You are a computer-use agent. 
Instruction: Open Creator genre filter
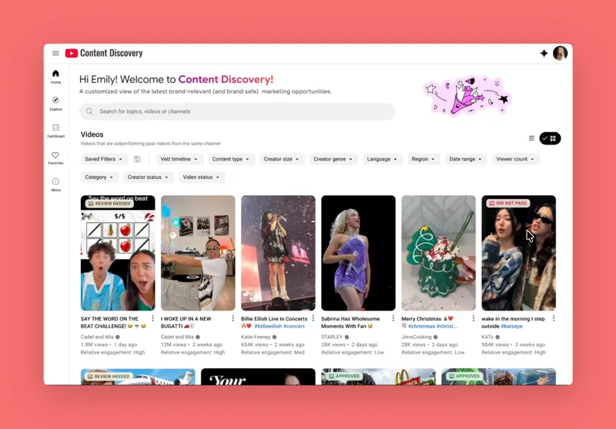[x=333, y=159]
